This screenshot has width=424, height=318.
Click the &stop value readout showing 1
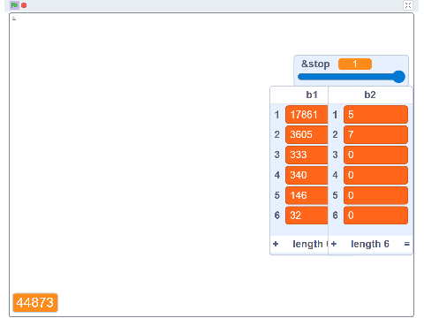pyautogui.click(x=355, y=64)
